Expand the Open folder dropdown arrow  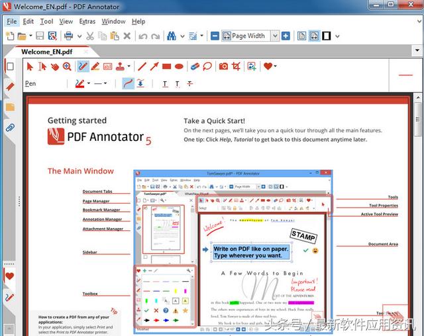click(30, 36)
